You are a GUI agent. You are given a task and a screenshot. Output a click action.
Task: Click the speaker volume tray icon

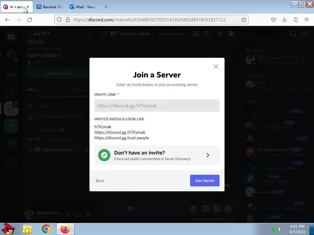click(x=281, y=229)
